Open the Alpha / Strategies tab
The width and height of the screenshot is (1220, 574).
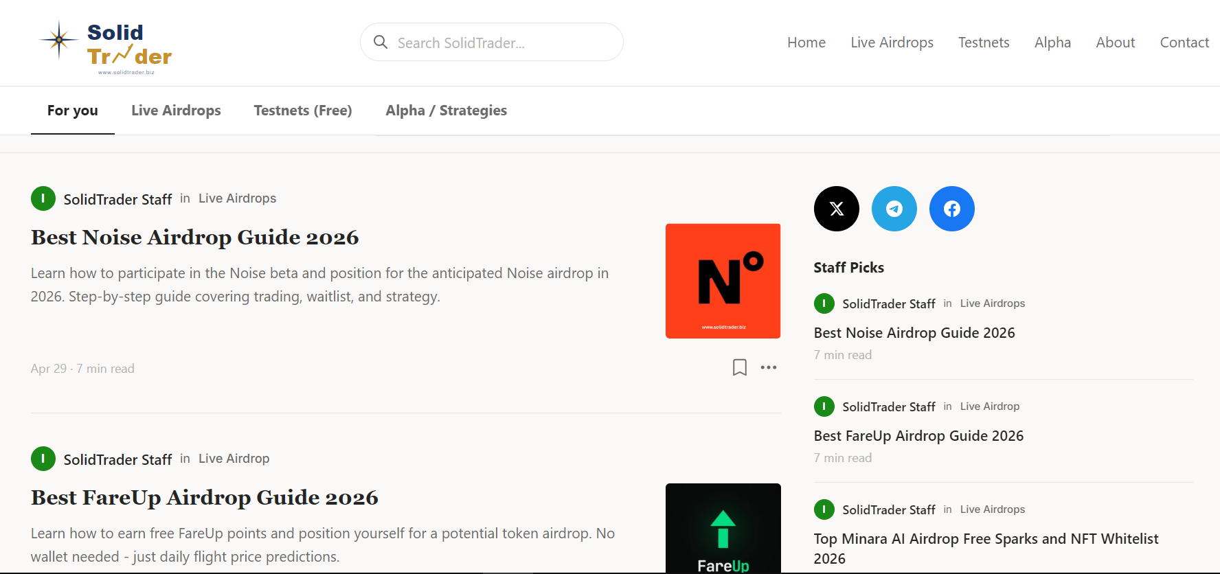tap(447, 111)
